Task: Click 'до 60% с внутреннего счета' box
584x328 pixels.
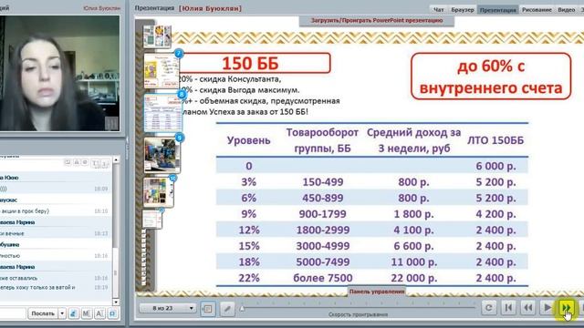Action: click(x=491, y=77)
